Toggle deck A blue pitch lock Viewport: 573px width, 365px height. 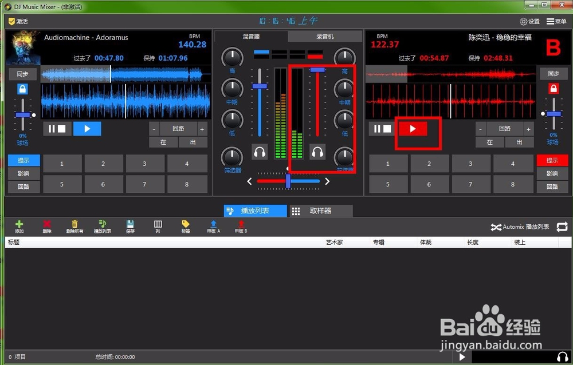[x=22, y=89]
